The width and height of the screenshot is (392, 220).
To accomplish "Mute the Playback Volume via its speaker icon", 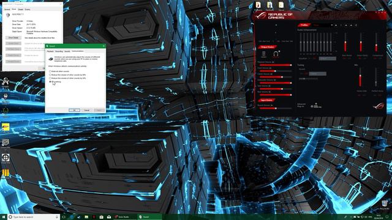I will point(273,62).
